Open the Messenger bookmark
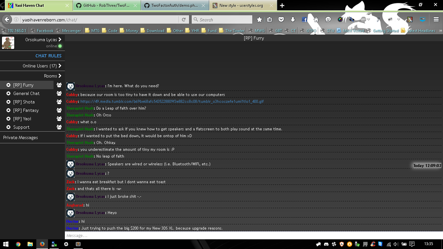 tap(68, 30)
